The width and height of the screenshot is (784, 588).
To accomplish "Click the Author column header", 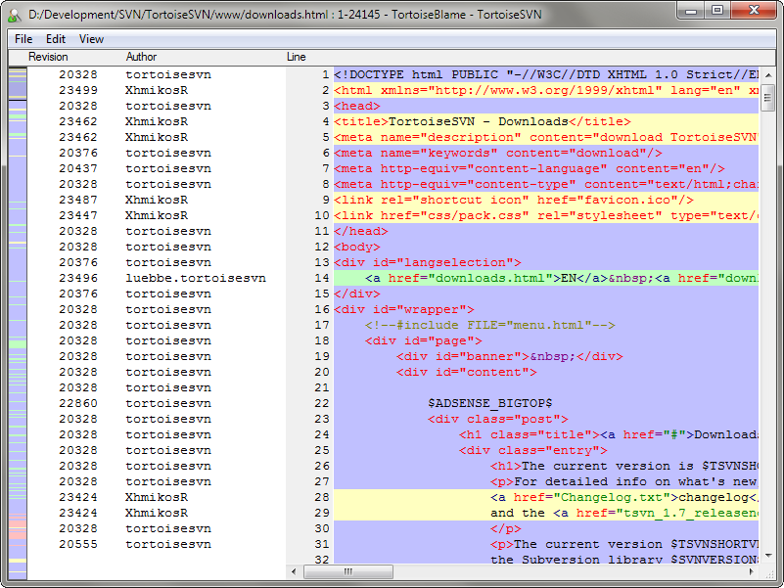I will 141,57.
